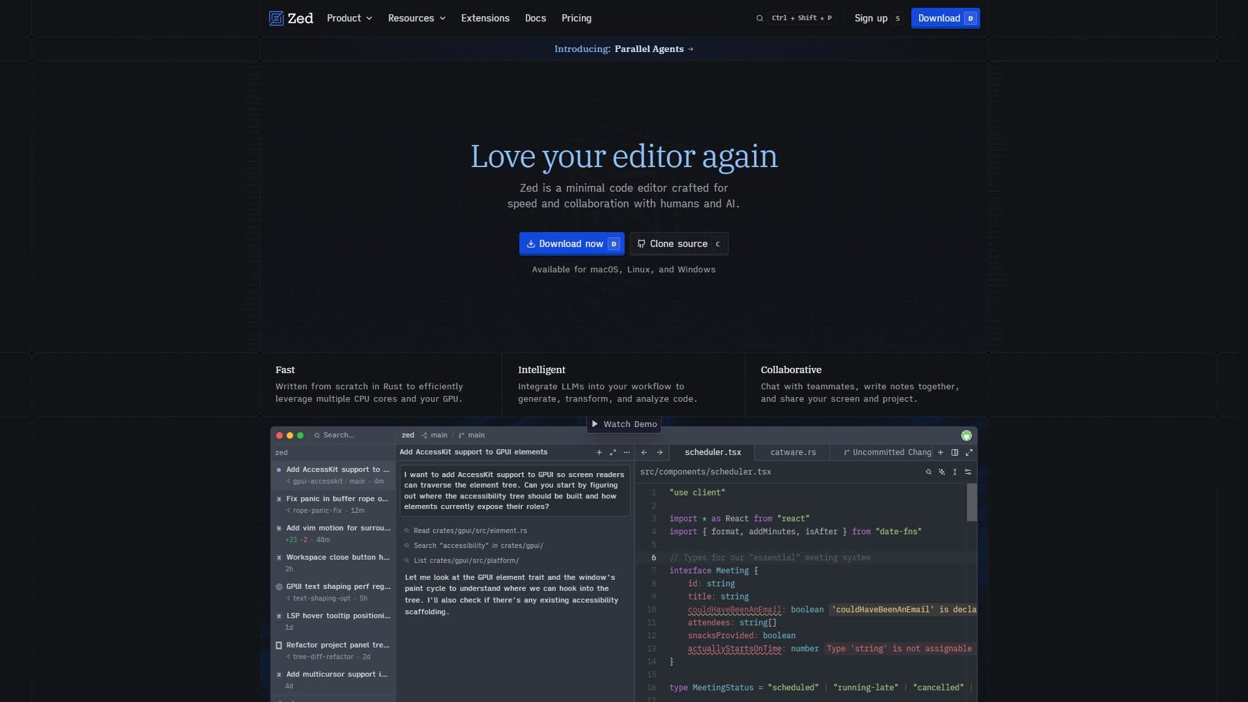Click the download arrow icon in Download now
The height and width of the screenshot is (702, 1248).
coord(530,244)
